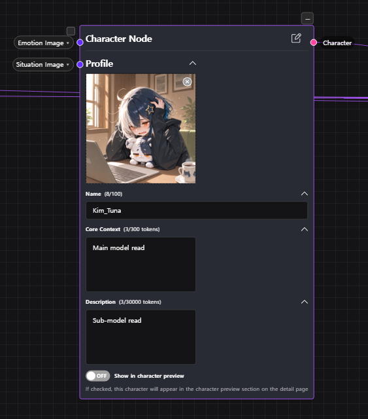Click the Description text area
This screenshot has width=368, height=419.
[x=141, y=337]
